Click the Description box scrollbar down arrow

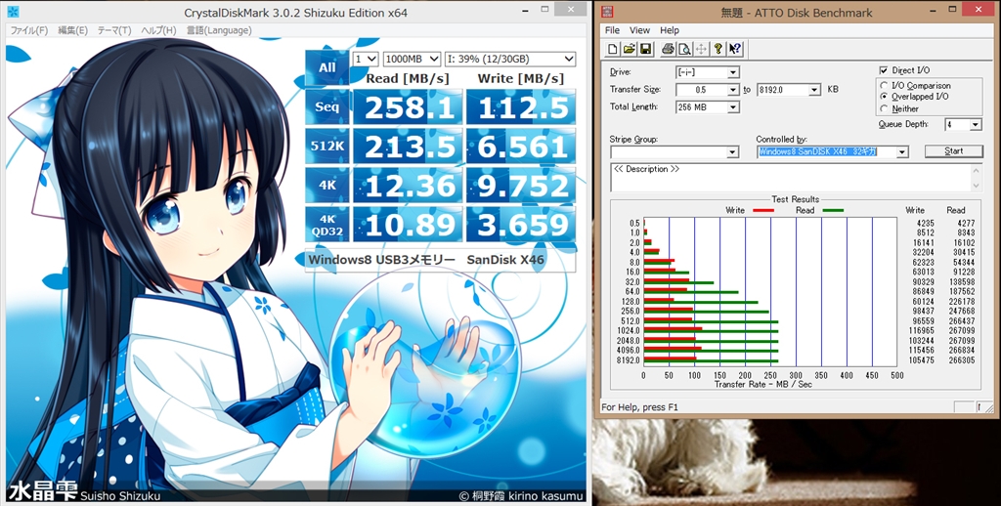point(977,186)
